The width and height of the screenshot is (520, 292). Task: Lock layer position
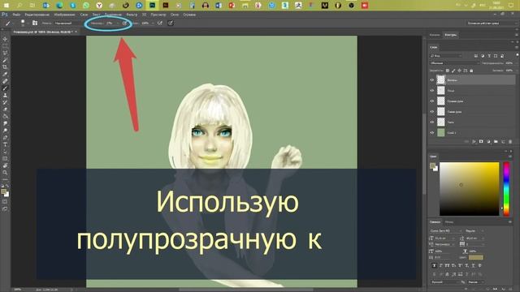click(459, 71)
